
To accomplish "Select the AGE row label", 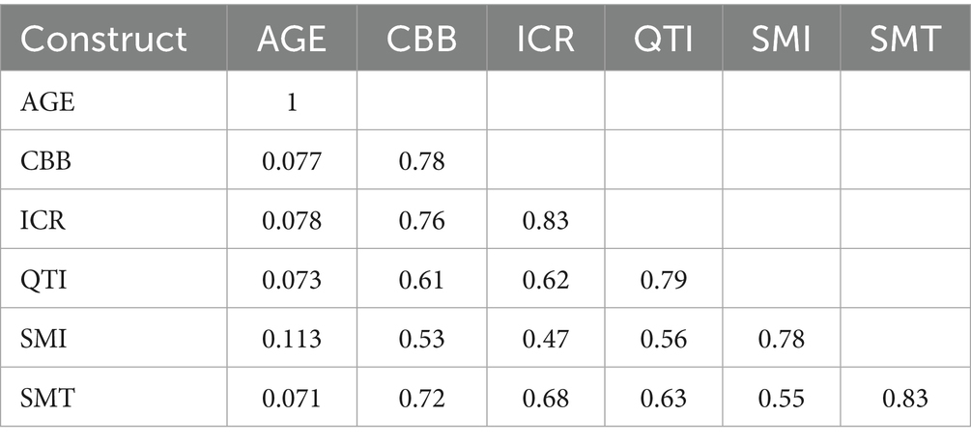I will 47,101.
